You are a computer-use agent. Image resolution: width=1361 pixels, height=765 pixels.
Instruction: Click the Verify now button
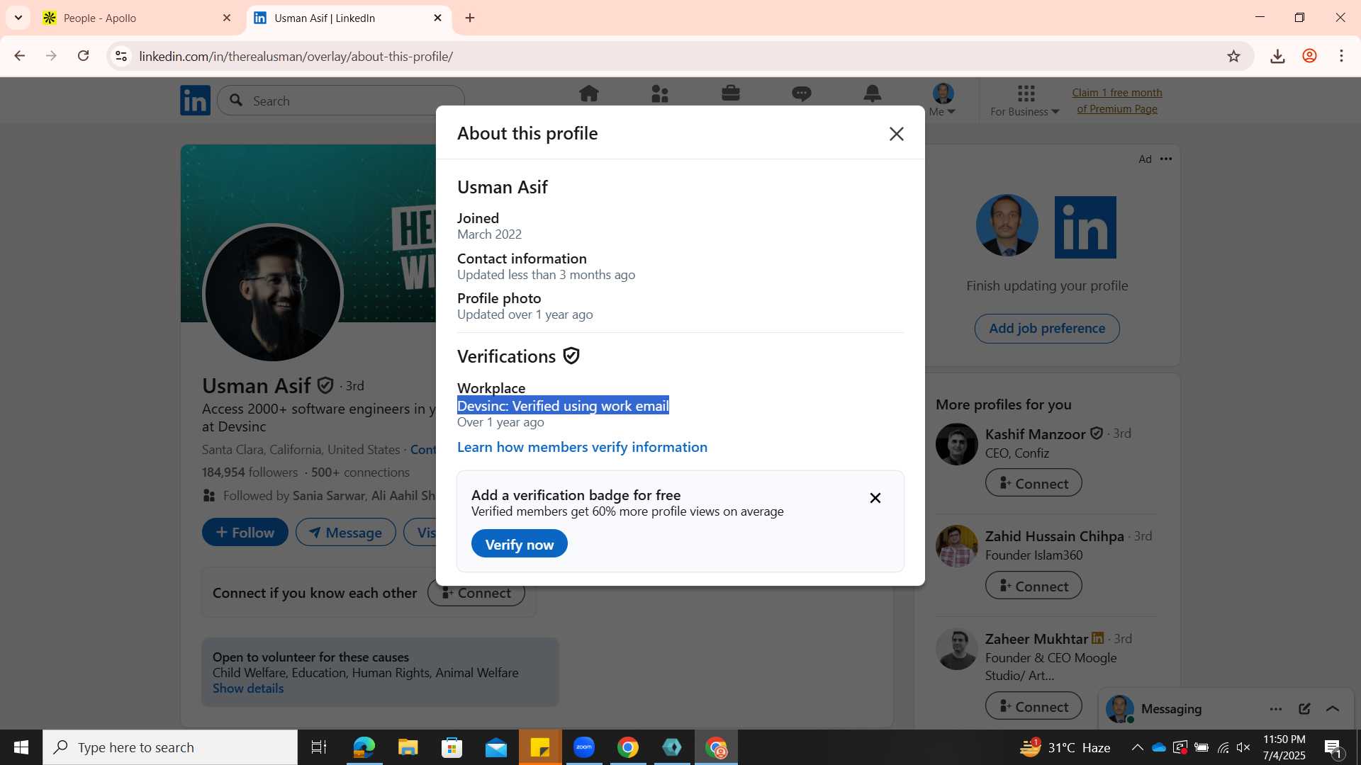(519, 544)
